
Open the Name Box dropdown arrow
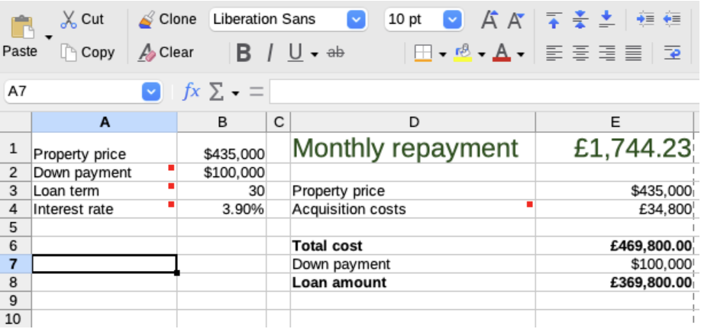point(152,92)
